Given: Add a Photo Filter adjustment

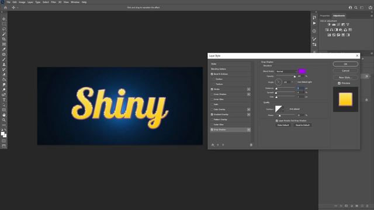Looking at the screenshot, I should pyautogui.click(x=341, y=30).
